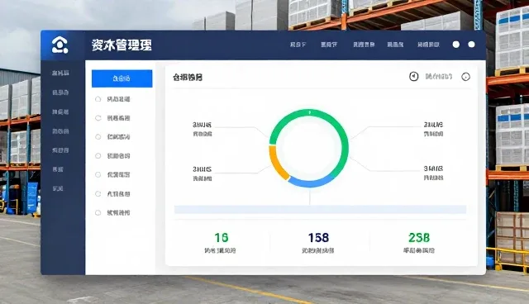Image resolution: width=529 pixels, height=304 pixels.
Task: Select the second radio button in submenu list
Action: 98,118
